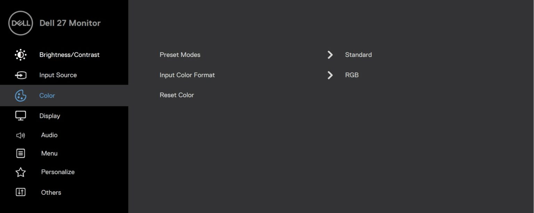
Task: Open Others via its icon
Action: pyautogui.click(x=20, y=192)
